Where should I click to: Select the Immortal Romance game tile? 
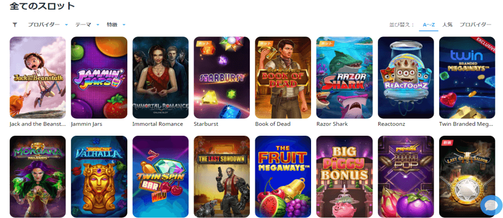click(x=160, y=78)
